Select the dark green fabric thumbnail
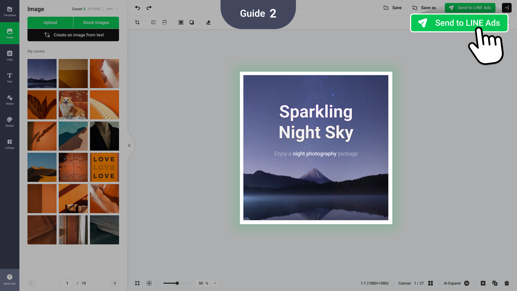Viewport: 517px width, 291px height. (x=104, y=230)
